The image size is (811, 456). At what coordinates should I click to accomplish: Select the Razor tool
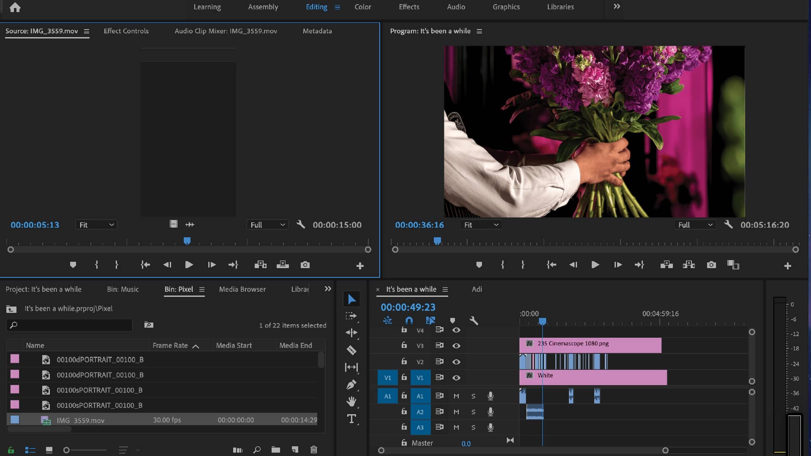[x=351, y=350]
